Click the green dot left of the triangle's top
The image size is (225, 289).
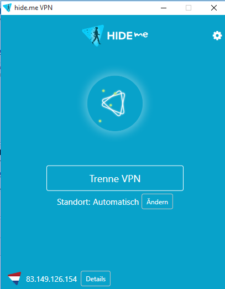point(103,91)
